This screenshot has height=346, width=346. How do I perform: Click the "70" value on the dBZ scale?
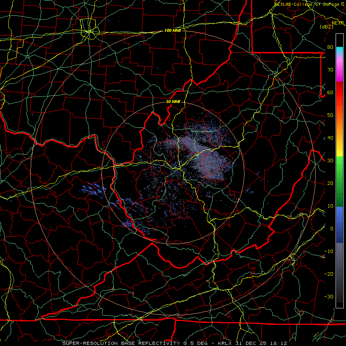[x=330, y=70]
